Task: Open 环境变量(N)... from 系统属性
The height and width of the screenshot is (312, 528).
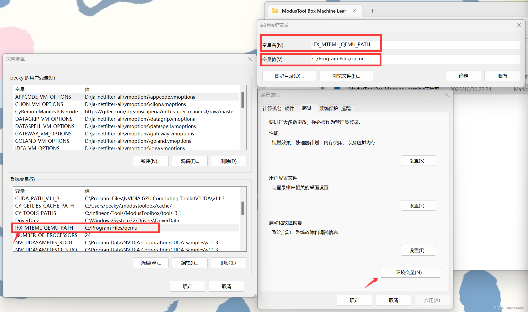Action: coord(410,272)
